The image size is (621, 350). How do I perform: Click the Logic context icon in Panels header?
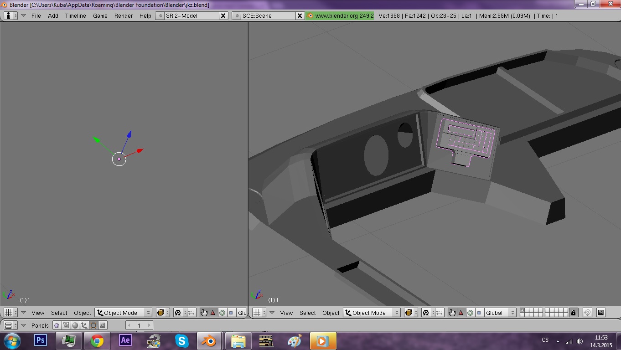(x=57, y=325)
